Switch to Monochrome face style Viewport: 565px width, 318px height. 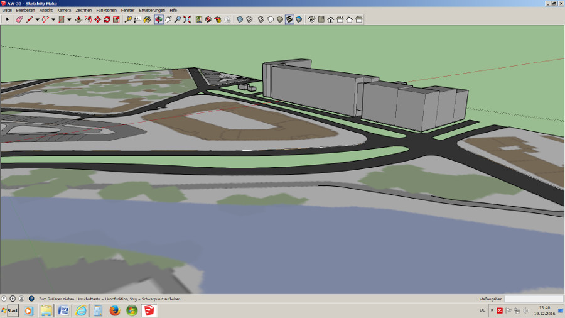[x=299, y=19]
